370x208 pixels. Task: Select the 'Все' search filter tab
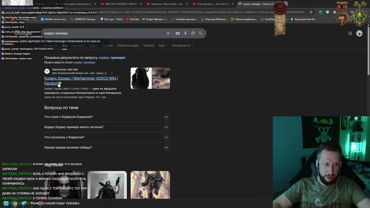pos(65,46)
